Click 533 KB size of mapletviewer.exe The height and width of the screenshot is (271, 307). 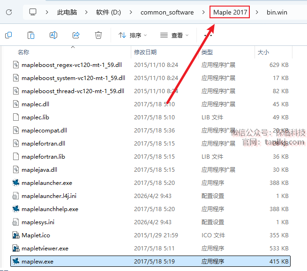[x=279, y=249]
